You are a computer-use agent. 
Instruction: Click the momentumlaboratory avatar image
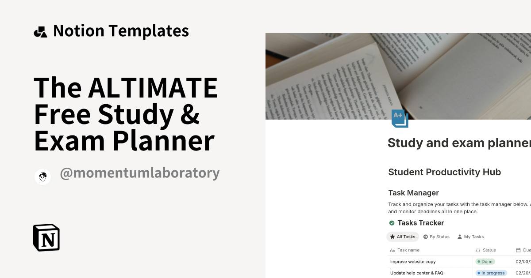[43, 177]
